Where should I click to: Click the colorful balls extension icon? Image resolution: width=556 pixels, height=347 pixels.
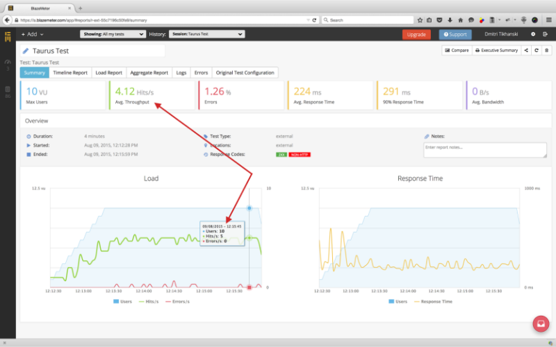click(482, 20)
